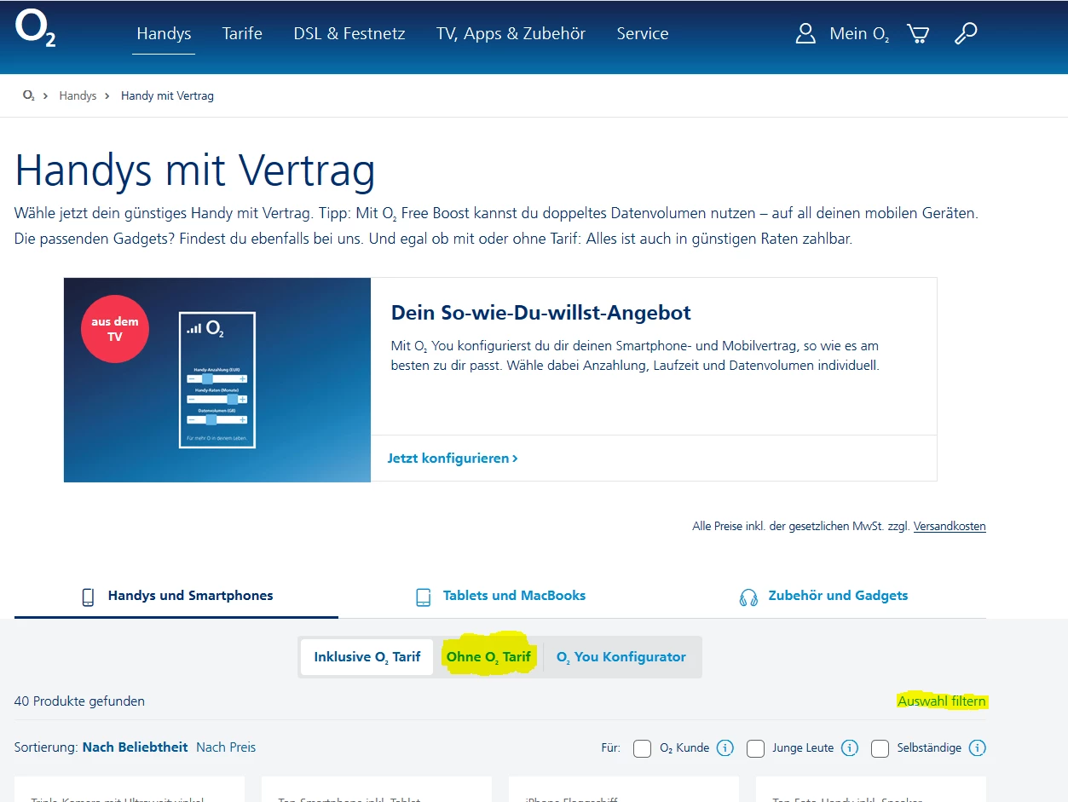Screen dimensions: 1068x802
Task: Click the headphones icon beside Zubehör und Gadgets
Action: click(749, 597)
